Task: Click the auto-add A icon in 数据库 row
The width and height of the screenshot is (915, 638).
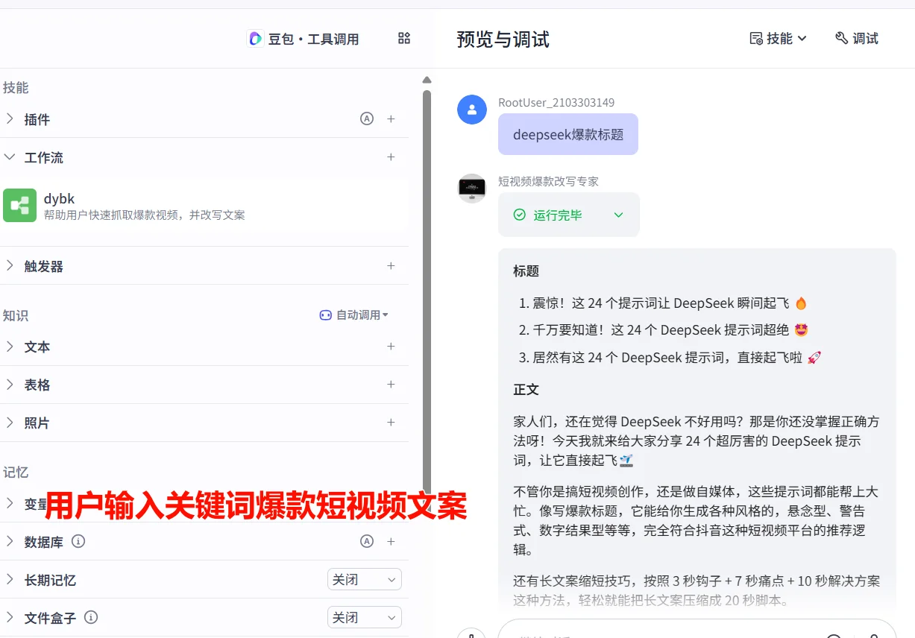Action: coord(366,541)
